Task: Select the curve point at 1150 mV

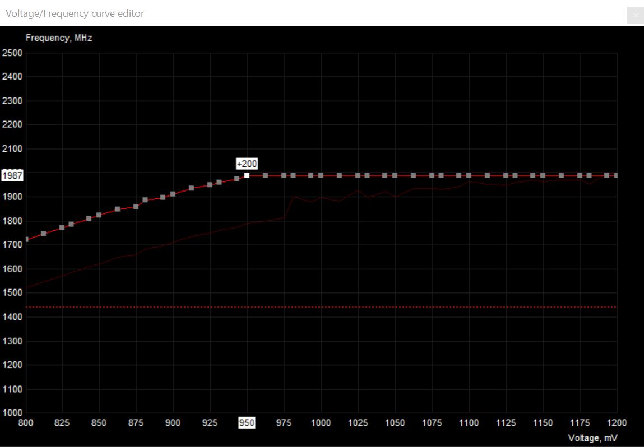Action: tap(543, 175)
